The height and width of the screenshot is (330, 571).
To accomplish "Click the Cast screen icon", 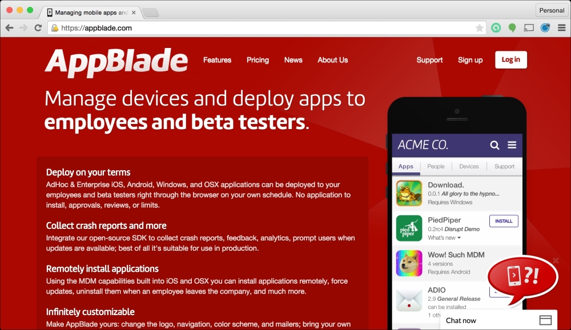I will click(529, 27).
